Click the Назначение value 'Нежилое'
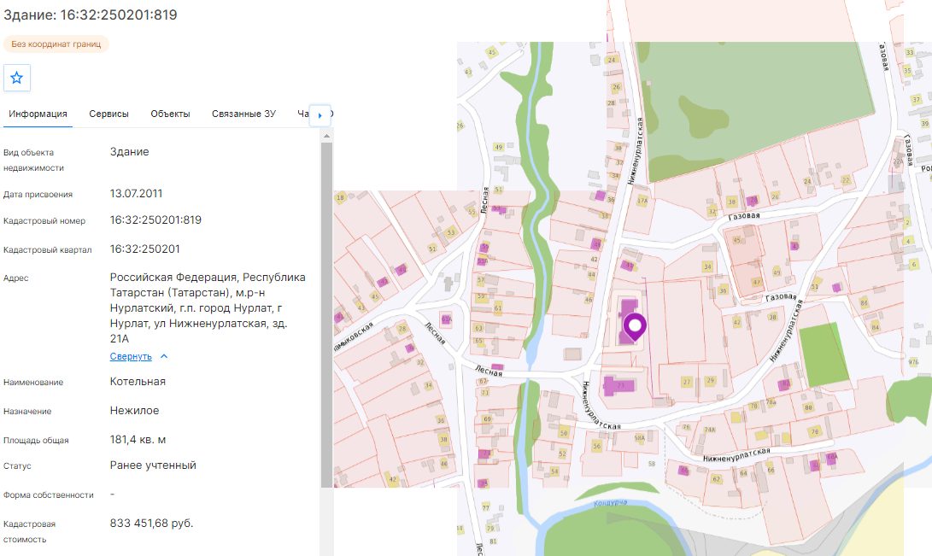This screenshot has width=932, height=556. pos(134,411)
